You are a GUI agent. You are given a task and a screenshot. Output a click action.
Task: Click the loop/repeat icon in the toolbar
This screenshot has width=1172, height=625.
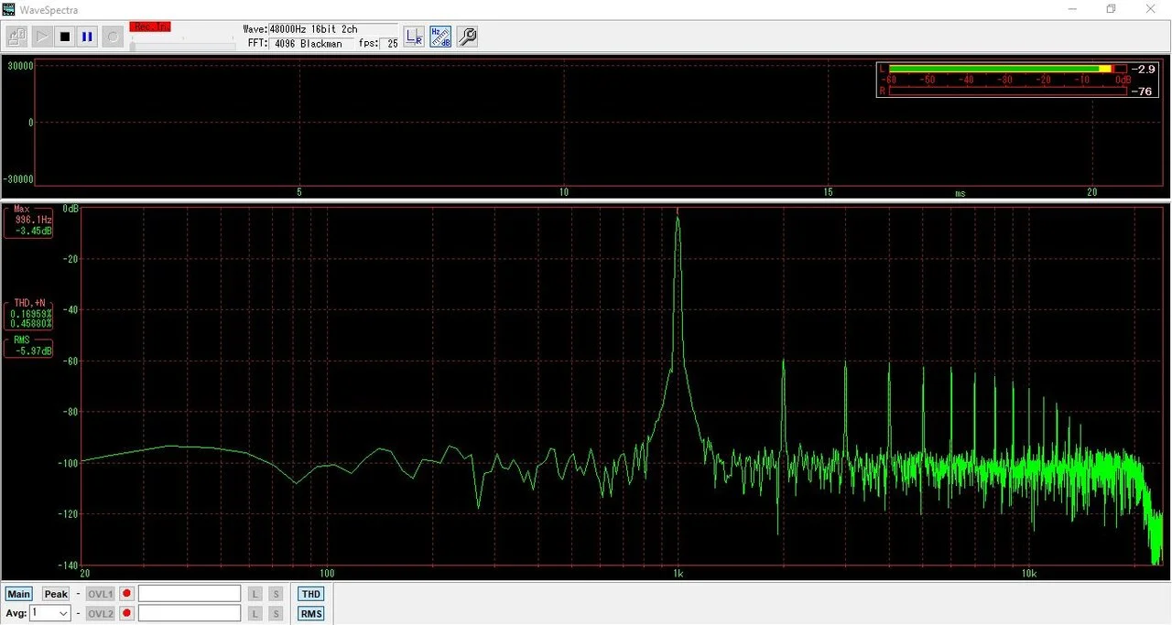pyautogui.click(x=112, y=36)
